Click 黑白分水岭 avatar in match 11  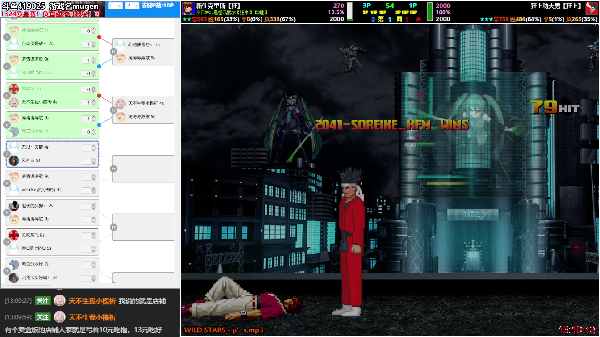[x=14, y=264]
